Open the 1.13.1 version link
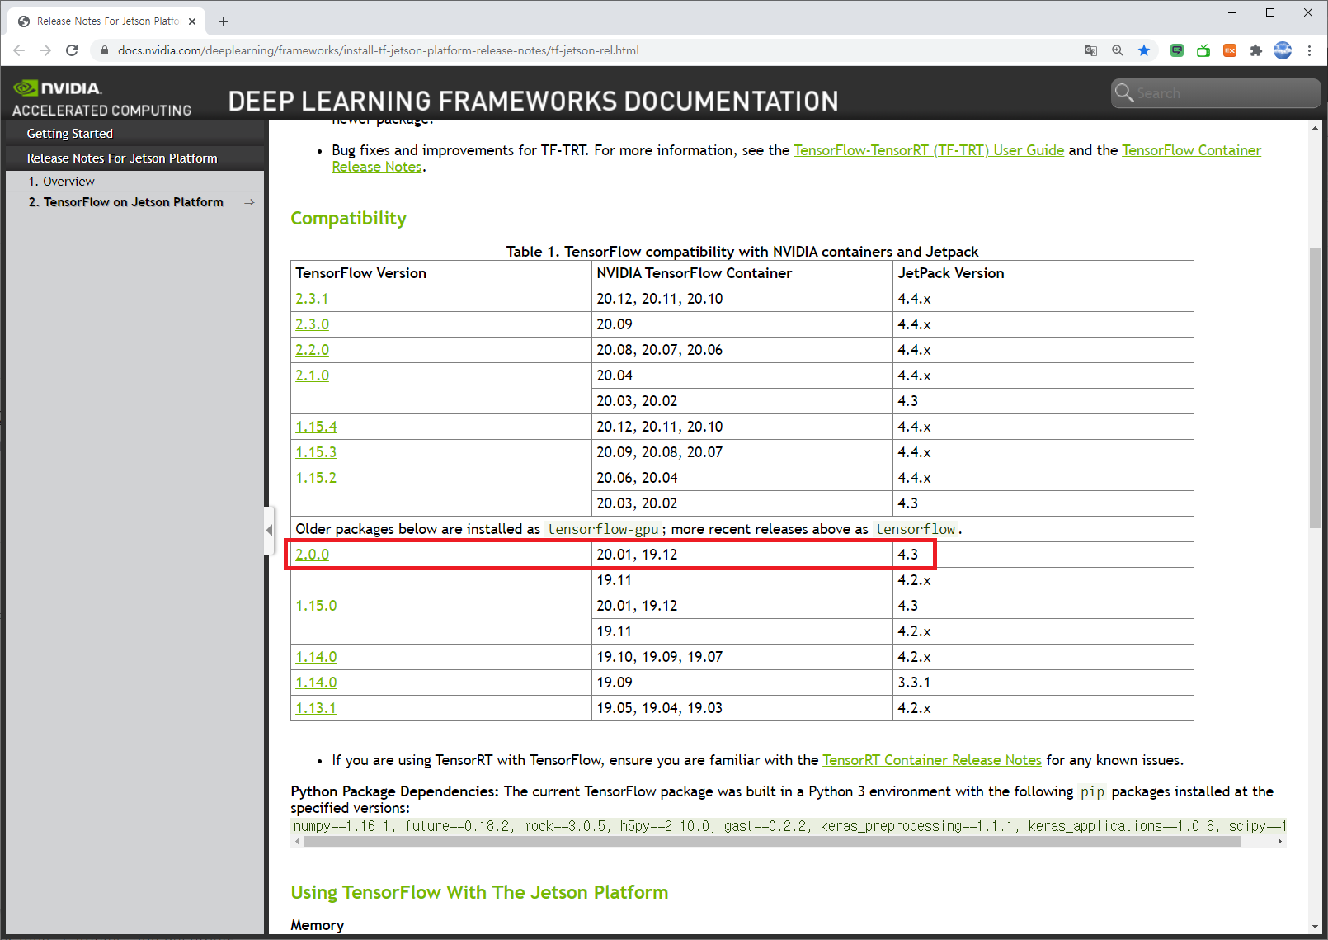Screen dimensions: 1328x940 [x=316, y=708]
